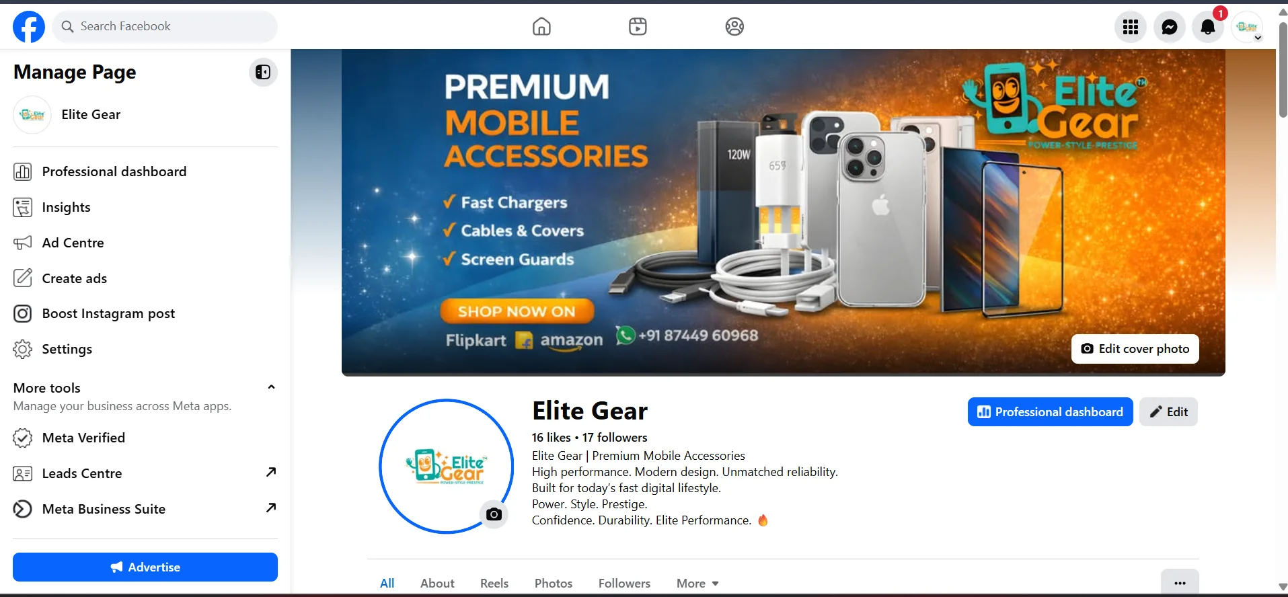Viewport: 1288px width, 597px height.
Task: Open the three-dot page options button
Action: click(1180, 583)
